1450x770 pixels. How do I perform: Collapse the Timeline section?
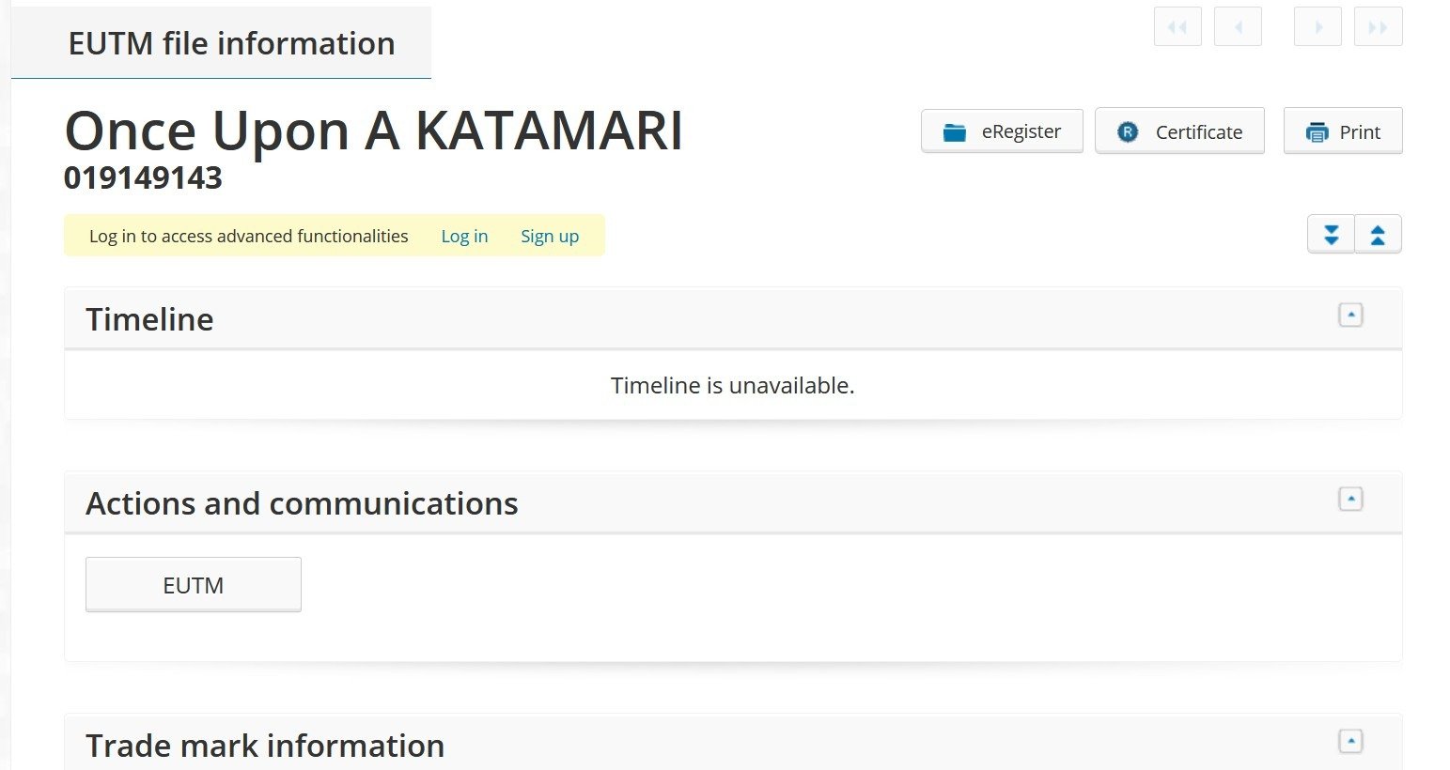1350,316
